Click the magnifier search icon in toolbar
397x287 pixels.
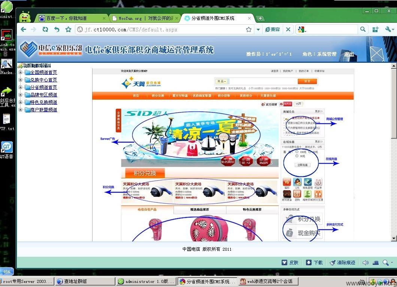363,29
